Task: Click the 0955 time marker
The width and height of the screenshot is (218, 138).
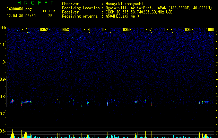Action: (x=106, y=30)
